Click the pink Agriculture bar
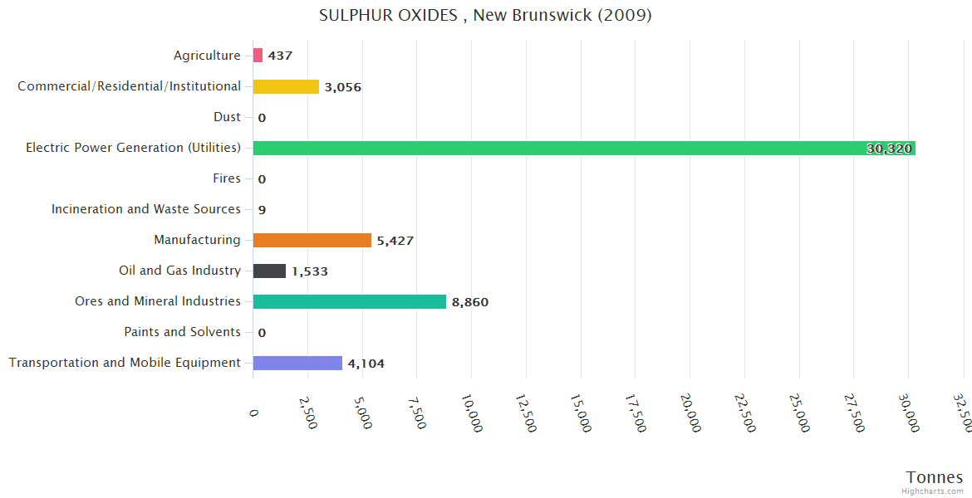 [258, 56]
